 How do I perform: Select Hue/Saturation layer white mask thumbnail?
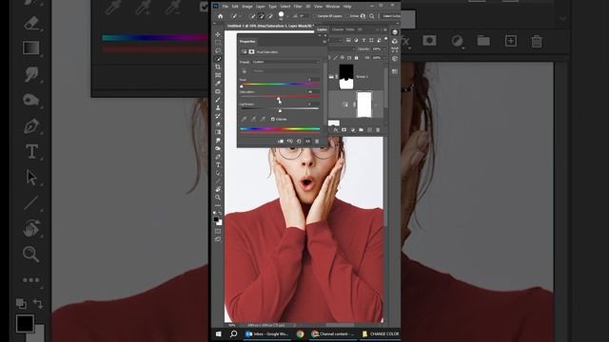tap(363, 104)
